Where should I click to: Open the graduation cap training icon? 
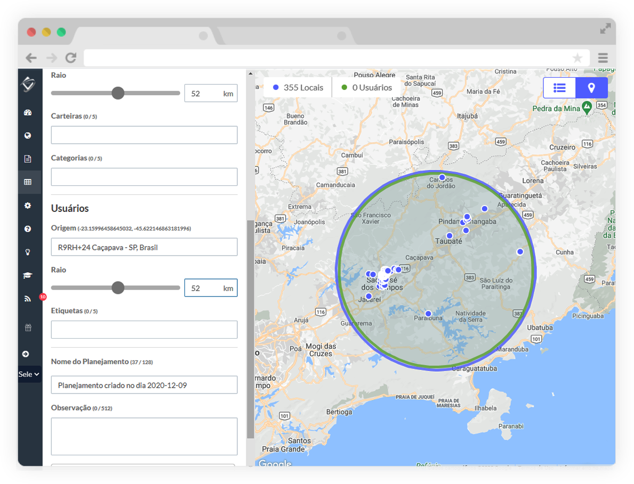28,275
